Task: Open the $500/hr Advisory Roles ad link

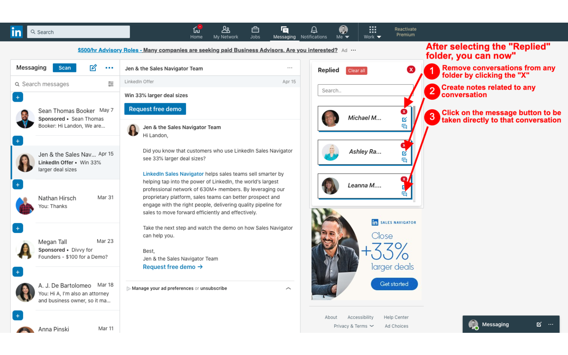Action: coord(208,50)
